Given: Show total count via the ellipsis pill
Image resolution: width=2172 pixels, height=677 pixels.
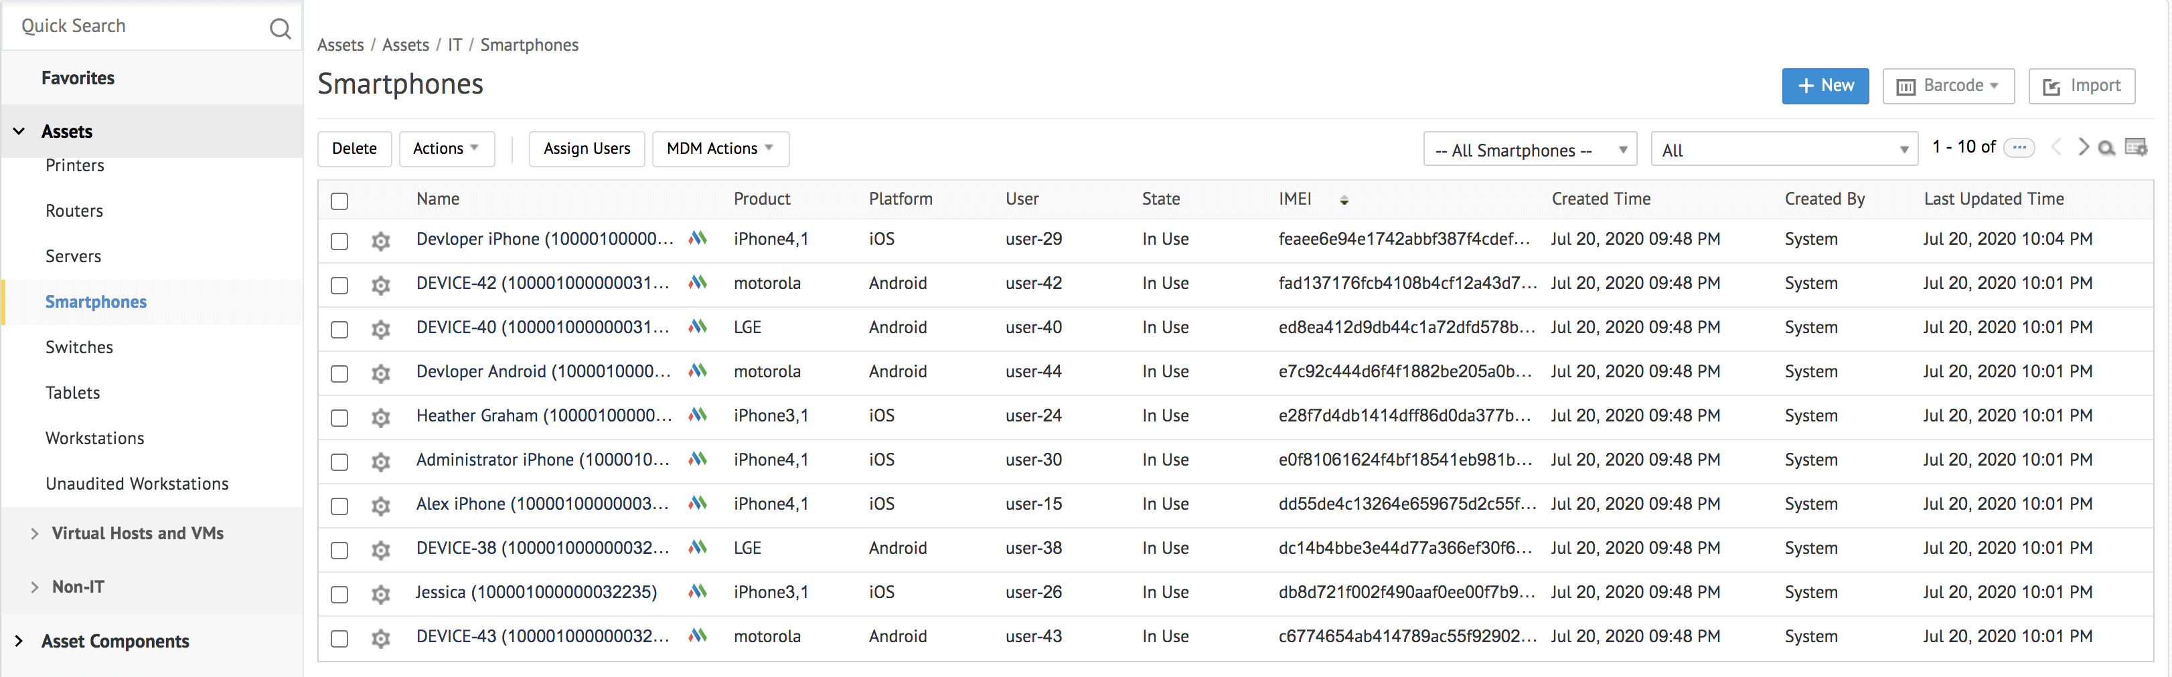Looking at the screenshot, I should pyautogui.click(x=2019, y=147).
